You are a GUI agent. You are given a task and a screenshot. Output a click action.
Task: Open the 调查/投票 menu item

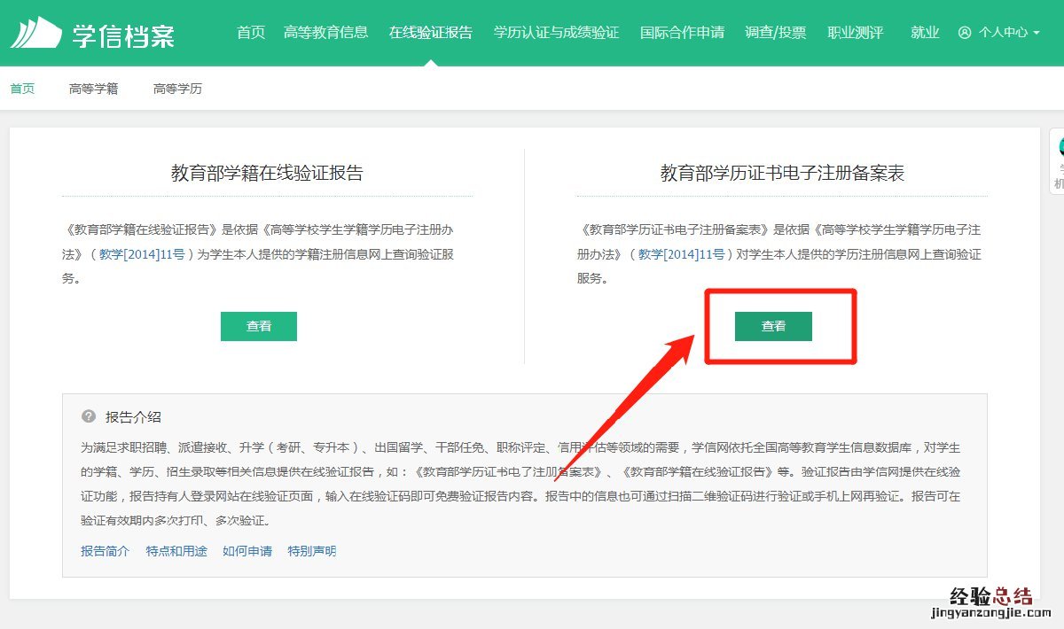coord(776,33)
